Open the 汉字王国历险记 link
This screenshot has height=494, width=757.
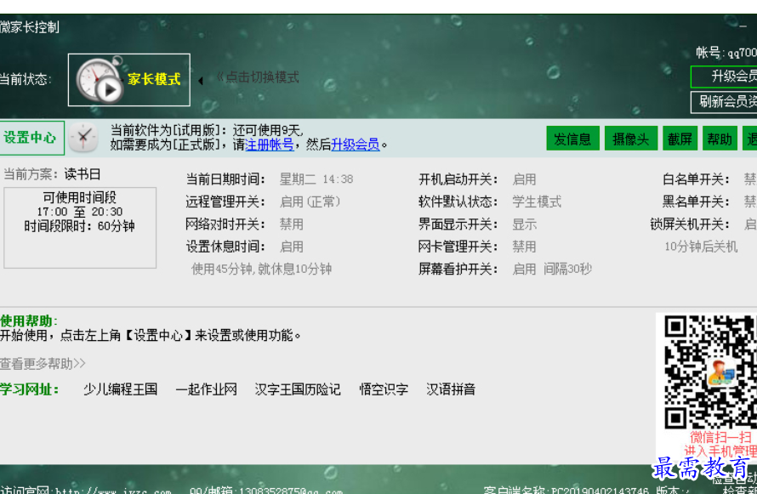pos(298,389)
